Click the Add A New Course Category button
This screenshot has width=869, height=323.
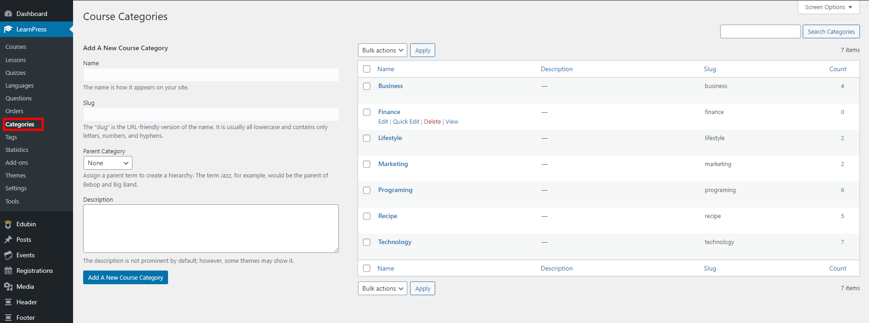point(126,277)
